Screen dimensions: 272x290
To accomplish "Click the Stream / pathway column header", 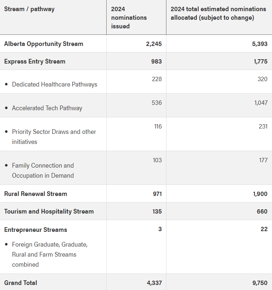I will (29, 9).
